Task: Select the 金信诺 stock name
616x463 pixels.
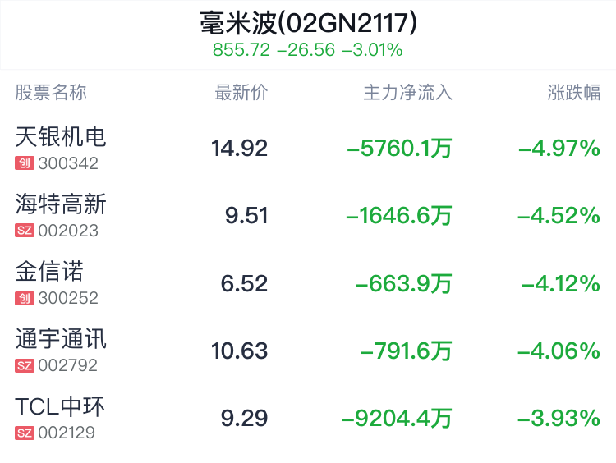Action: click(49, 271)
